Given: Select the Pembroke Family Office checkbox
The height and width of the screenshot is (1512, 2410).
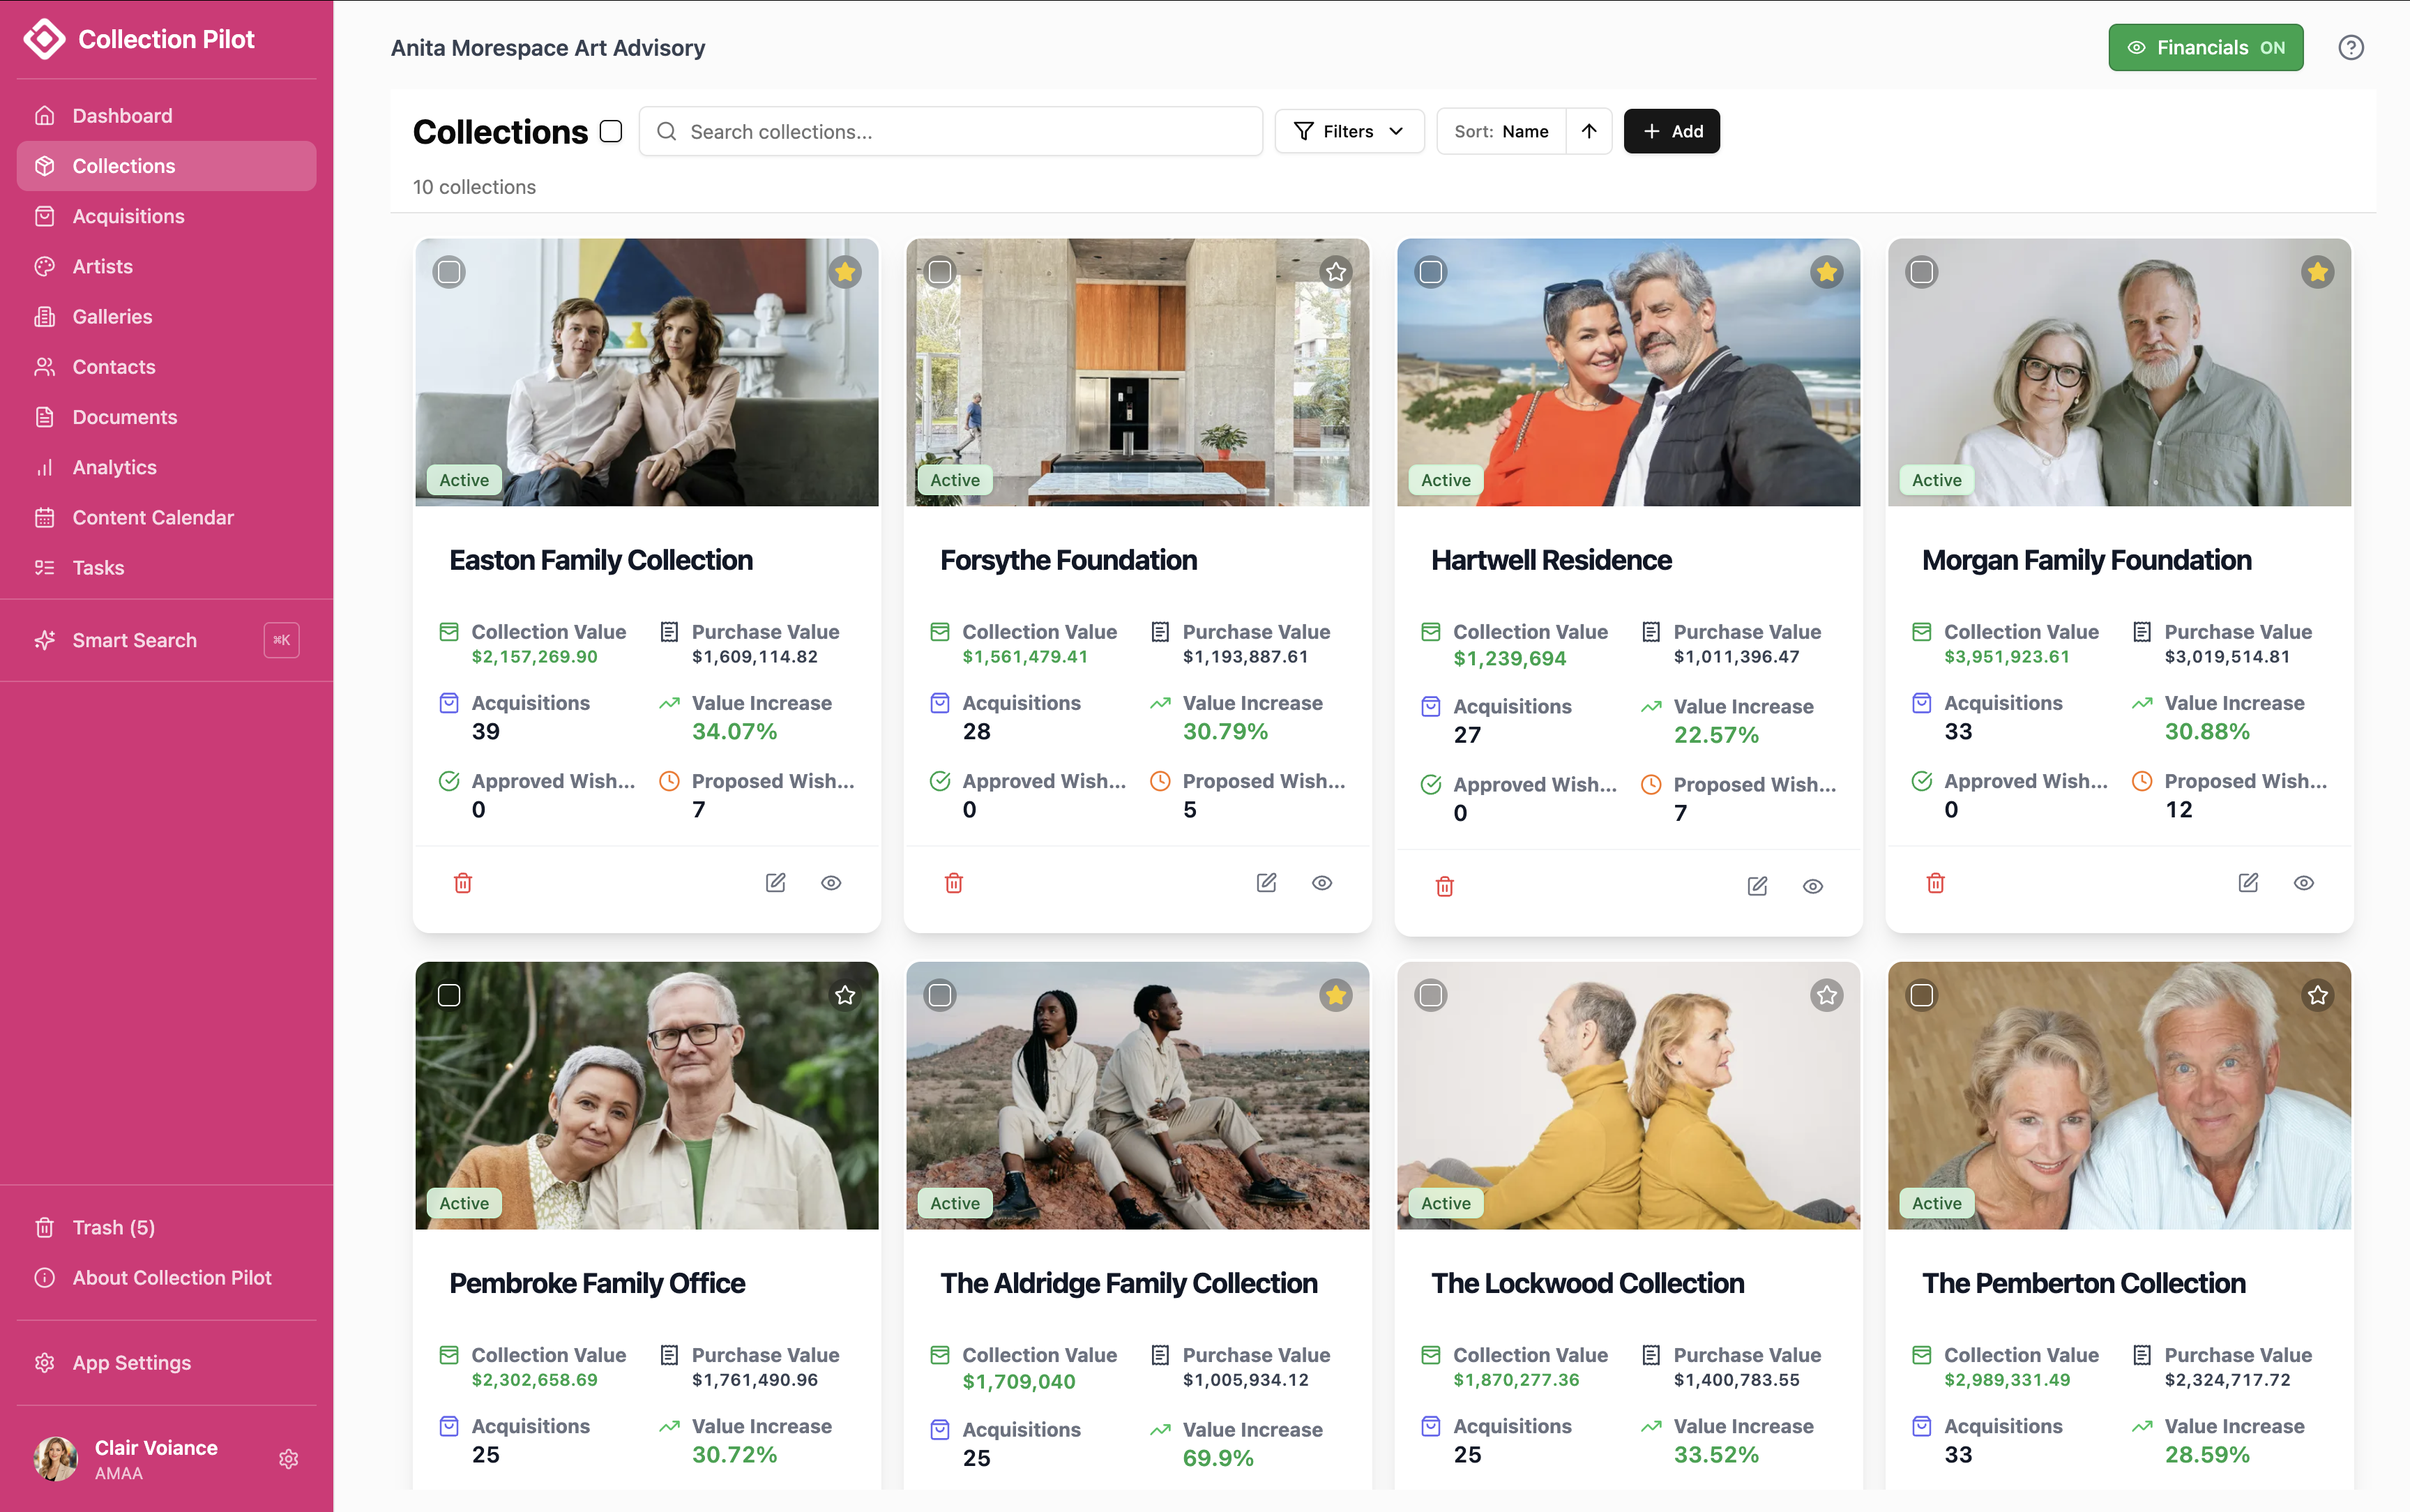Looking at the screenshot, I should click(x=449, y=995).
